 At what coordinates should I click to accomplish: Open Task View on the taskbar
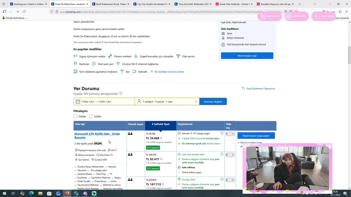coord(13,193)
